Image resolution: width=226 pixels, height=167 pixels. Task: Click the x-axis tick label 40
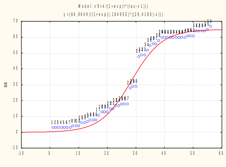pos(164,153)
